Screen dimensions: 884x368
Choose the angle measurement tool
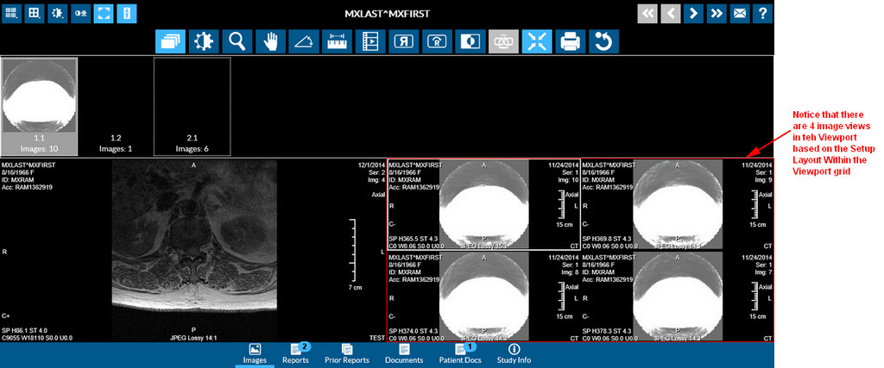301,41
